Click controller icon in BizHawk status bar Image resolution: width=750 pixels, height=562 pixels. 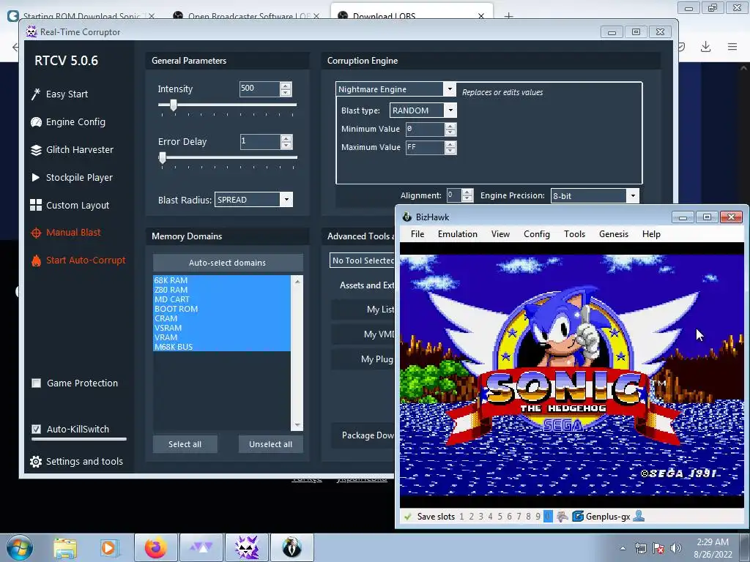tap(562, 517)
